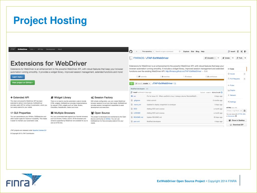Click JTAF brand in the navbar

click(13, 50)
